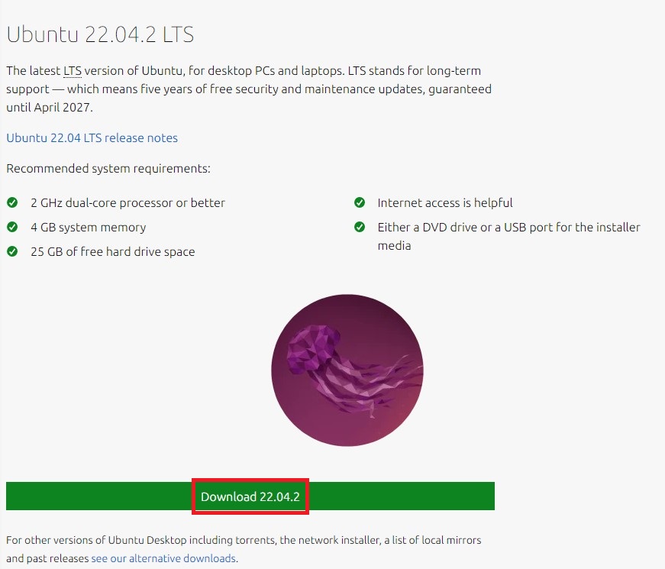The height and width of the screenshot is (569, 665).
Task: Click the underlined LTS abbreviation in the description
Action: (x=73, y=71)
